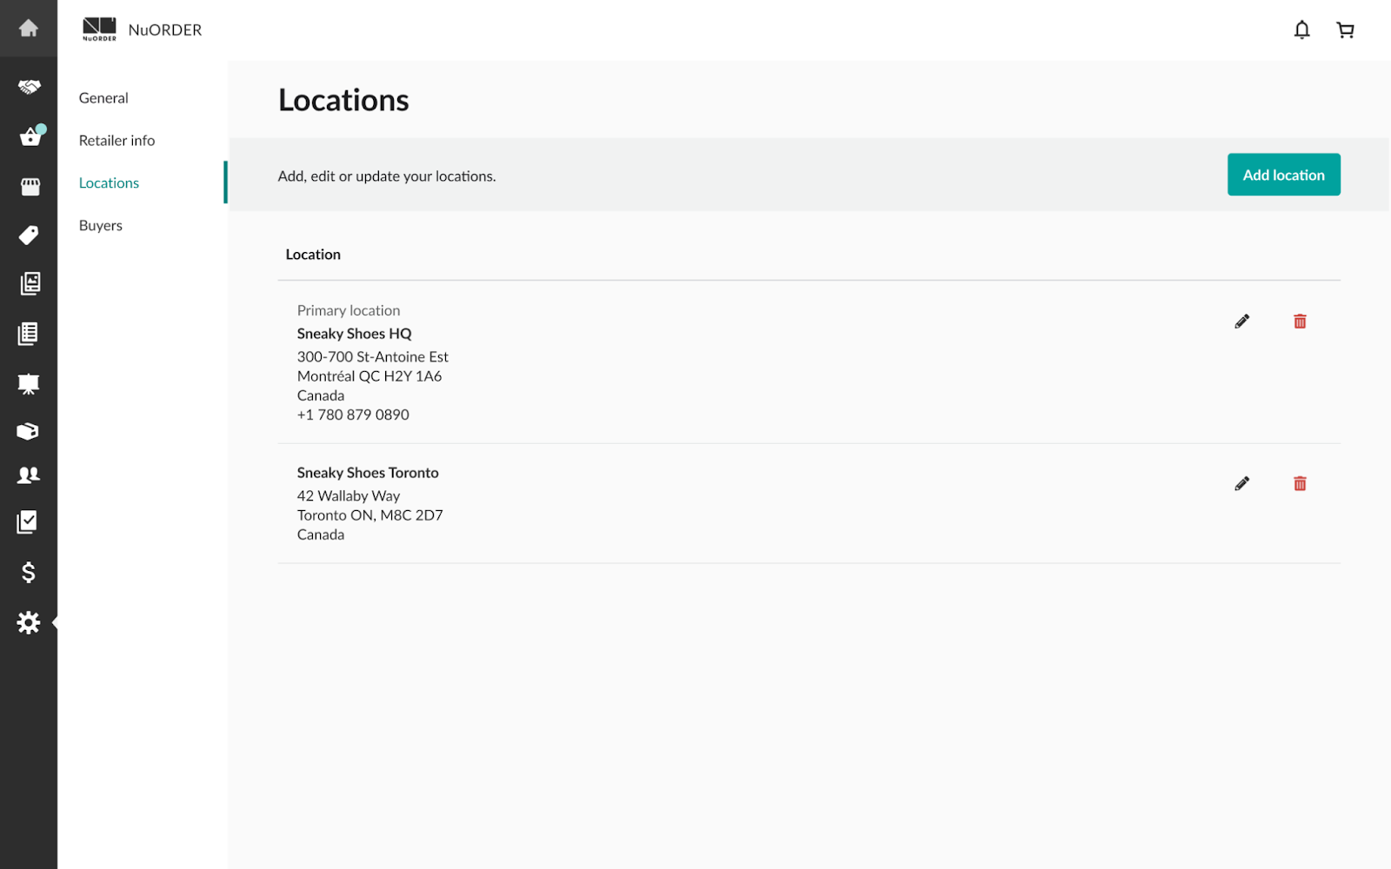Click the storefront icon in the sidebar
Viewport: 1391px width, 869px height.
tap(30, 187)
